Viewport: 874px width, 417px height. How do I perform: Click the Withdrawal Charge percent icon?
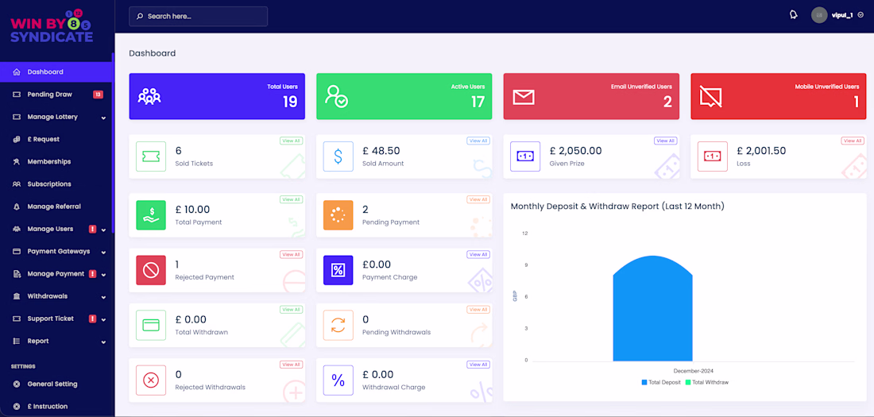coord(338,380)
